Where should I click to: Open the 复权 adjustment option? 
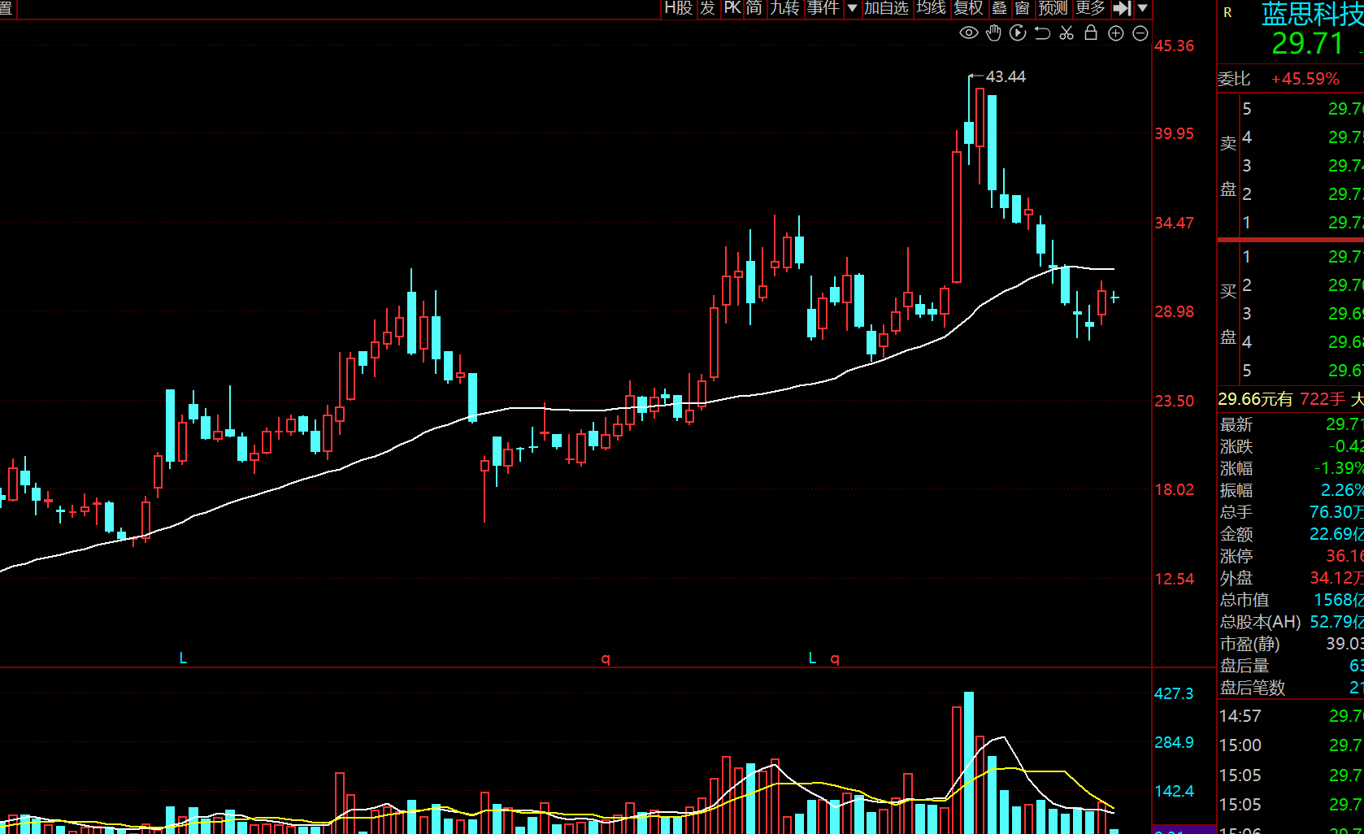tap(968, 8)
